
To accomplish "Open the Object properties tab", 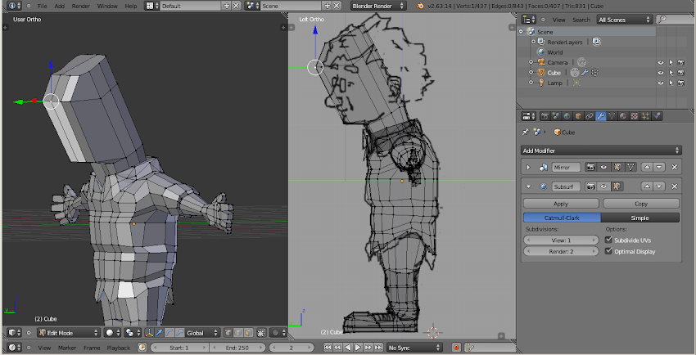I will coord(578,116).
